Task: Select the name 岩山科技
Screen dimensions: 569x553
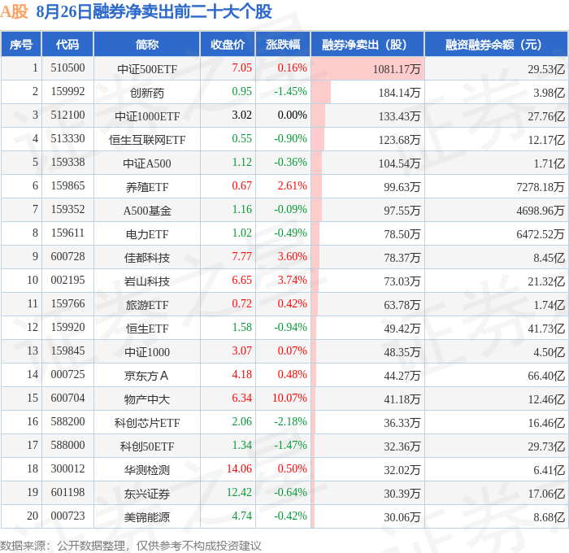Action: (x=147, y=281)
